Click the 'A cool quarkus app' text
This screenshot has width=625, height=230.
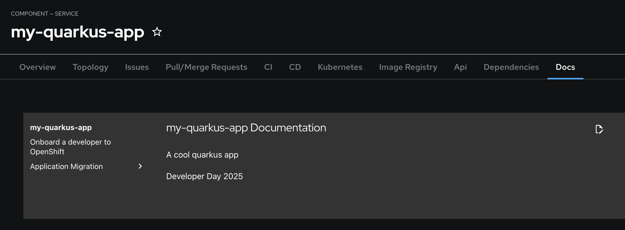tap(202, 155)
